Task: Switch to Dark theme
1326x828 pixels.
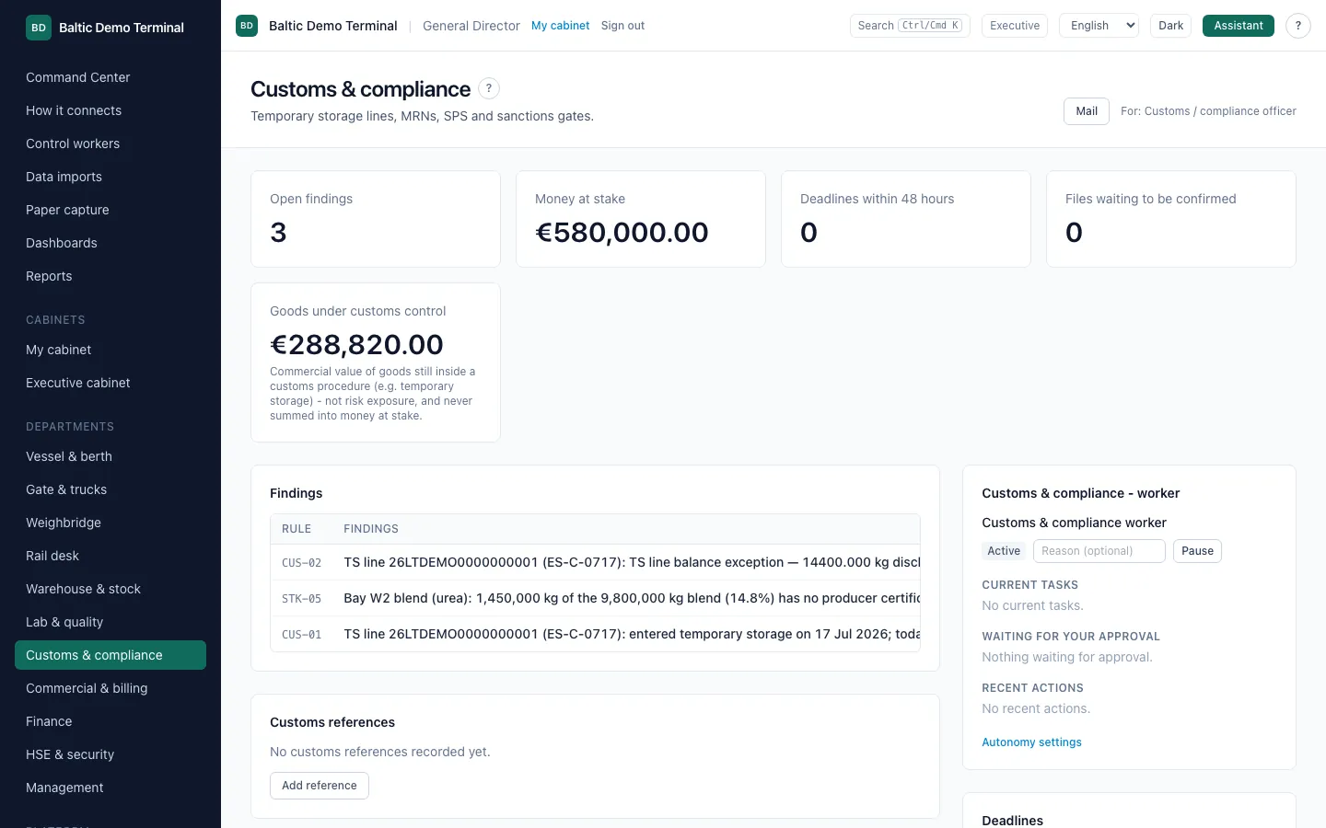Action: point(1171,26)
